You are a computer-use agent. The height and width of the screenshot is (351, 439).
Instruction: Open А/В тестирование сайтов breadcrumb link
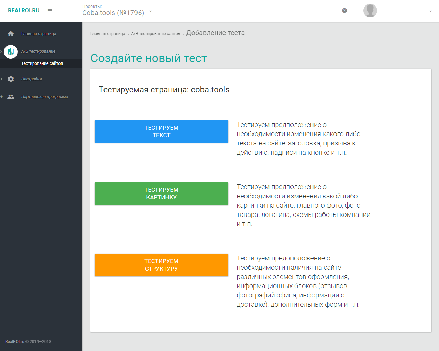pos(155,33)
